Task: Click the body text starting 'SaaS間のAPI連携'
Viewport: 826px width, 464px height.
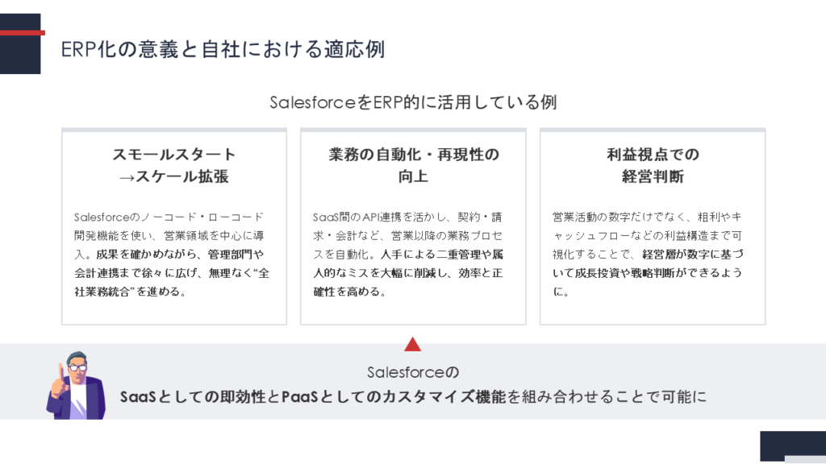Action: (408, 254)
